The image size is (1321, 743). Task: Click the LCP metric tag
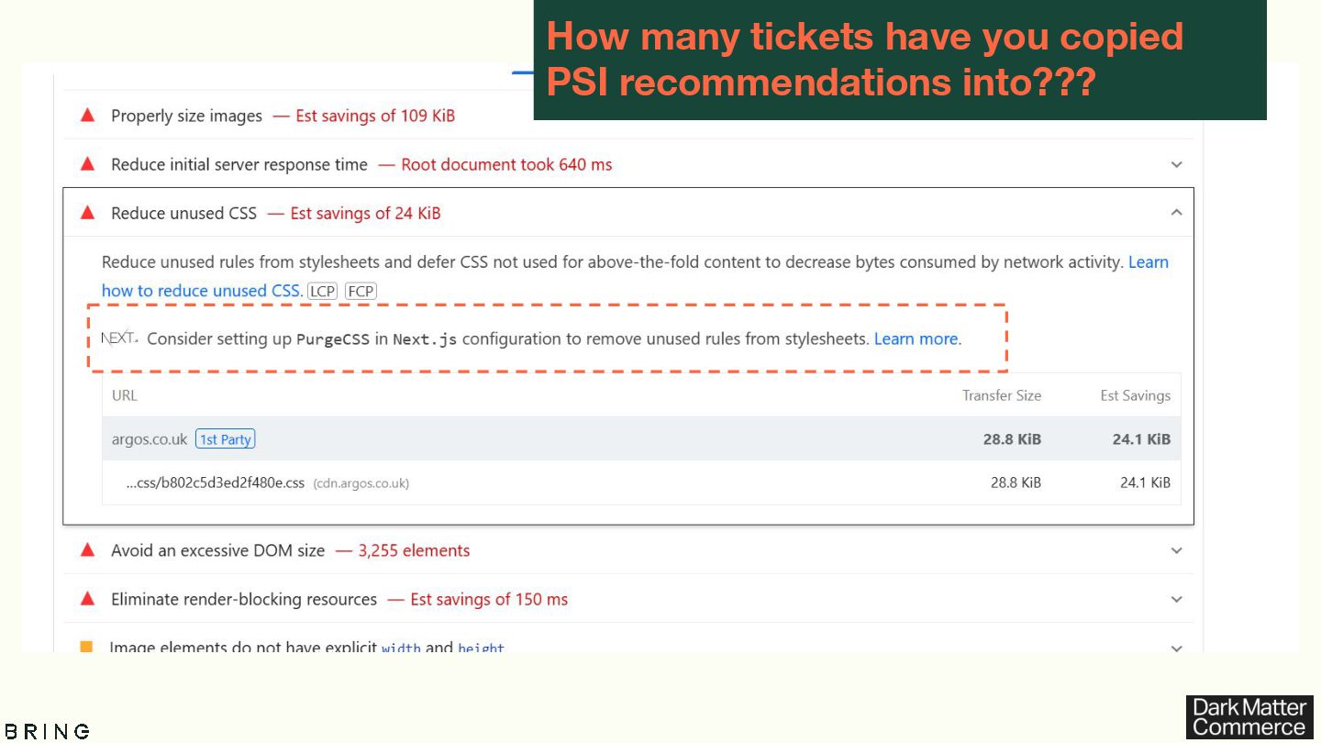point(322,291)
